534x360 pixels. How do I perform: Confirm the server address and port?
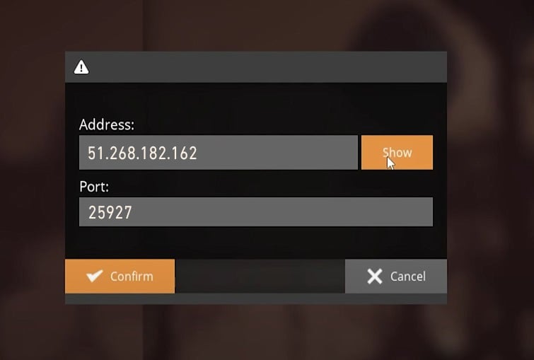point(120,277)
